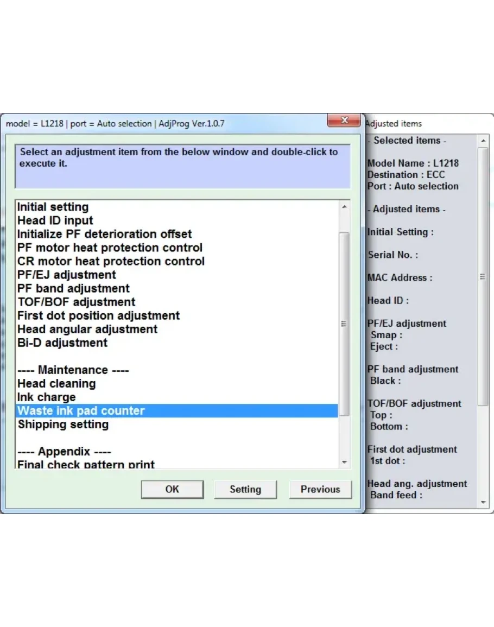The width and height of the screenshot is (494, 627).
Task: Select PF motor heat protection control
Action: point(110,248)
